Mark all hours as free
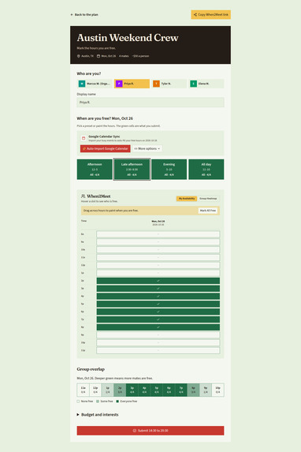The width and height of the screenshot is (301, 452). [x=208, y=211]
